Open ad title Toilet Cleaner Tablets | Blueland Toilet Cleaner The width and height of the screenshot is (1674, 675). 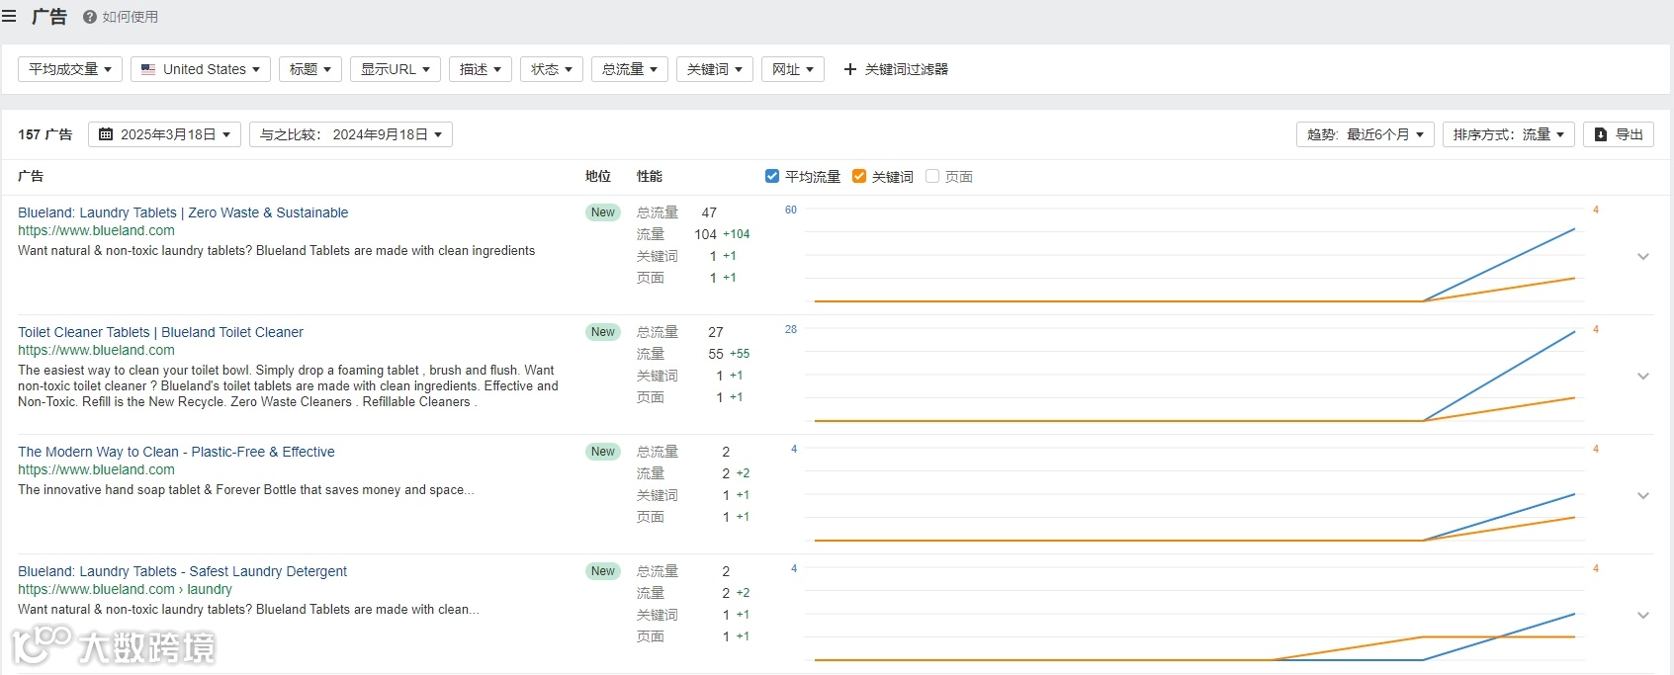point(160,332)
